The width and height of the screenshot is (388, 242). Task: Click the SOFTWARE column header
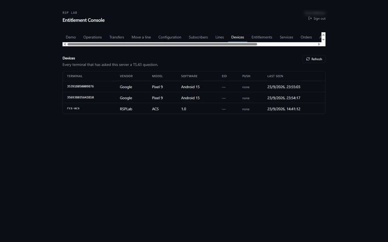(x=189, y=76)
